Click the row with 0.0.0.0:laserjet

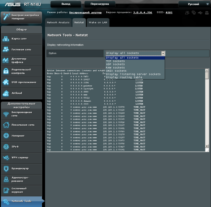95,89
